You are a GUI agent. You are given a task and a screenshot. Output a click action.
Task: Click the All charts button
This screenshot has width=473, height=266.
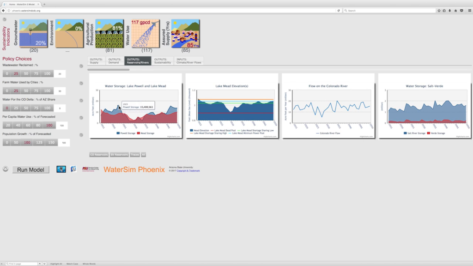coord(144,155)
